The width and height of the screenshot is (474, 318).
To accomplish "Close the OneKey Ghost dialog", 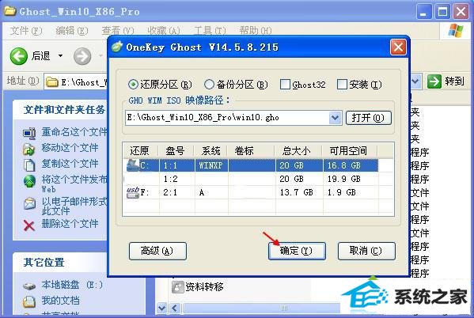I will tap(398, 47).
